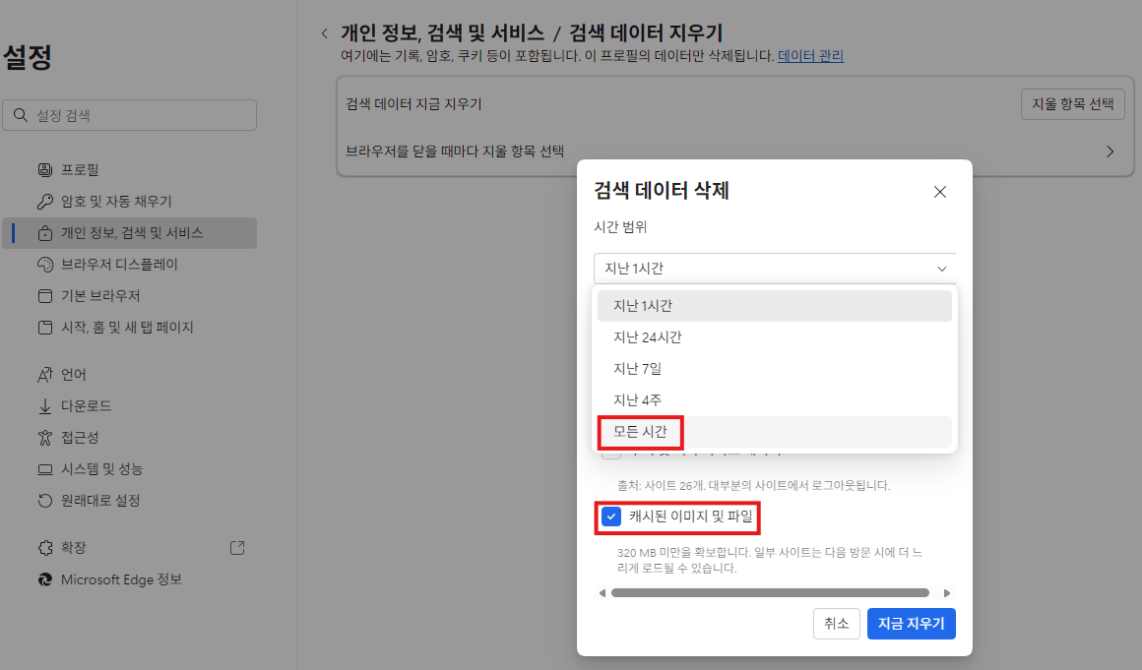
Task: Click the key icon for 암호 및 자동 채우기
Action: click(x=44, y=202)
